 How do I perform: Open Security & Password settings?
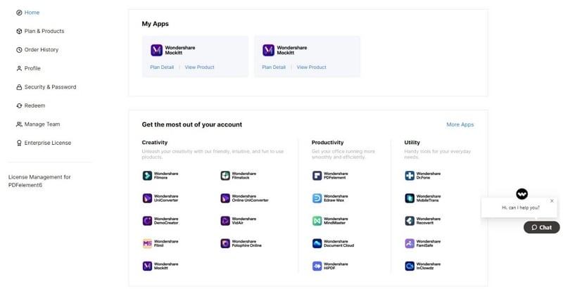coord(49,87)
